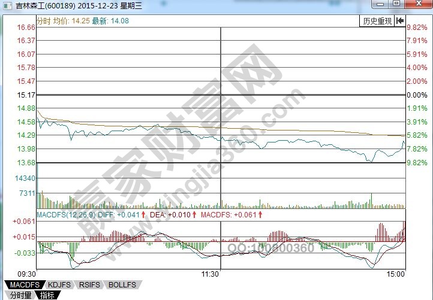Click the 11:30 time axis marker
Screen dimensions: 433x300
[209, 274]
